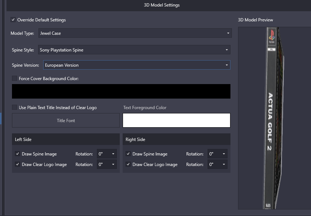Toggle Right Side Draw Clear Logo Image checkbox
This screenshot has width=311, height=216.
click(128, 164)
